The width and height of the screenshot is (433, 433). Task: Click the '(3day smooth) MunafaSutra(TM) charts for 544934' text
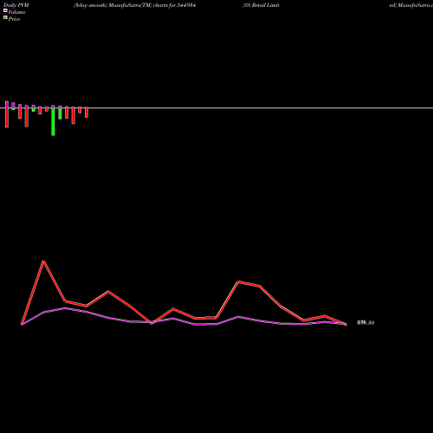pyautogui.click(x=134, y=5)
